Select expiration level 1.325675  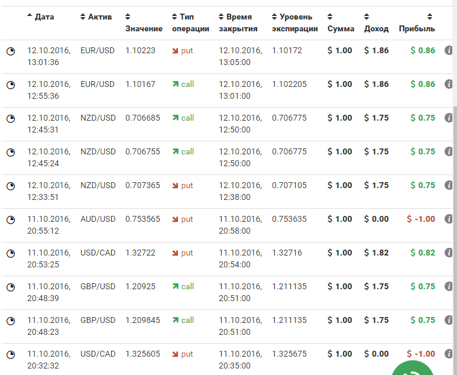289,354
